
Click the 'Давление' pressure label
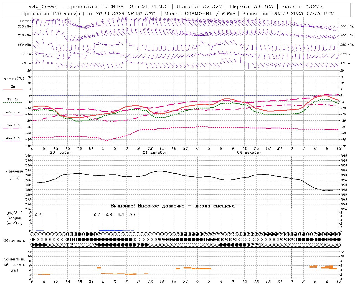coord(14,171)
